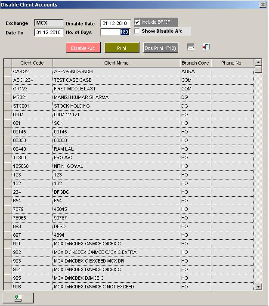Click the exit door icon
This screenshot has height=306, width=269.
coord(206,47)
